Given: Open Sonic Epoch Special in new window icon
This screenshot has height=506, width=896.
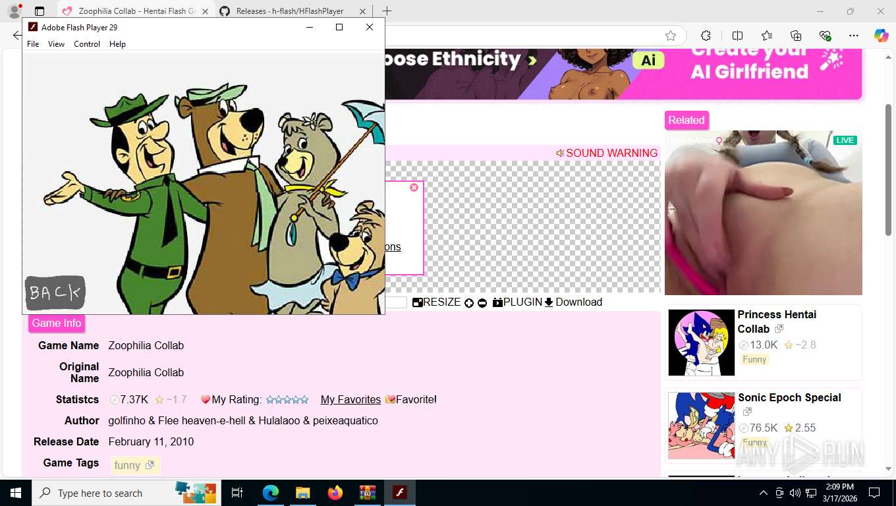Looking at the screenshot, I should (747, 412).
